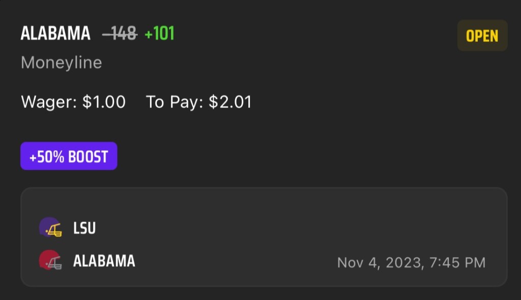Click the To Pay label text
The height and width of the screenshot is (300, 521).
pyautogui.click(x=175, y=102)
